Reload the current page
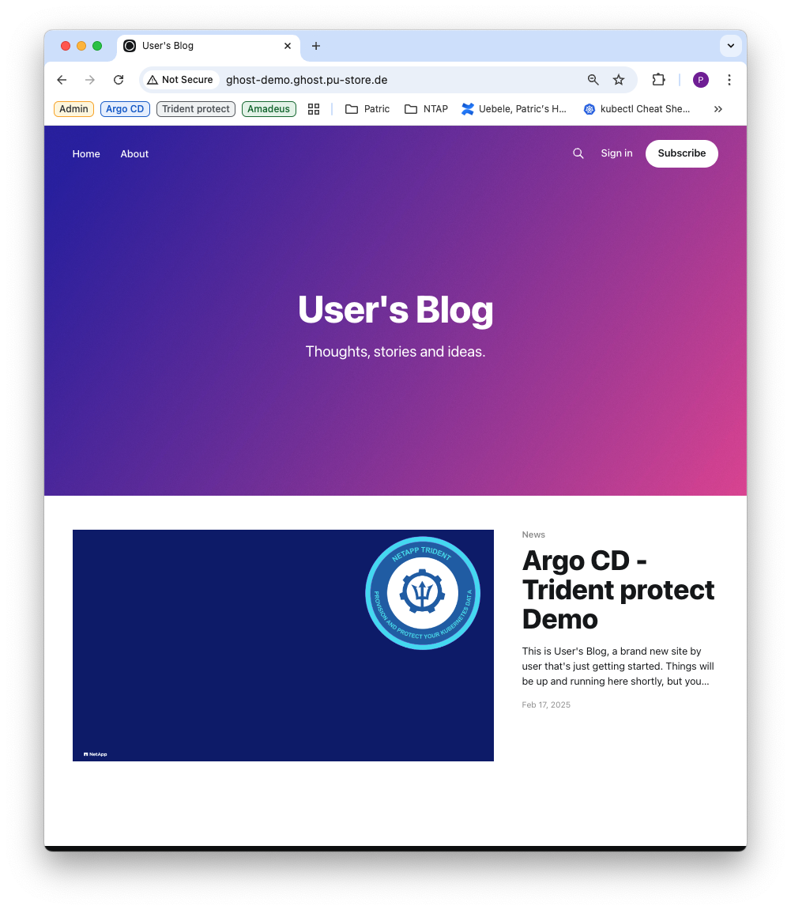 point(119,80)
